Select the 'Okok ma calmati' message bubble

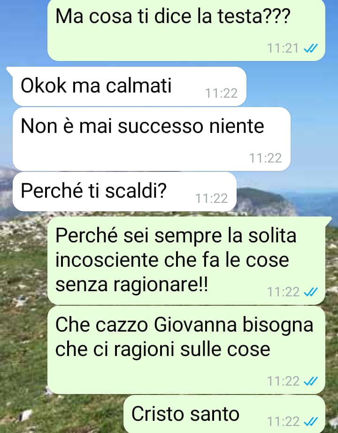tap(129, 86)
